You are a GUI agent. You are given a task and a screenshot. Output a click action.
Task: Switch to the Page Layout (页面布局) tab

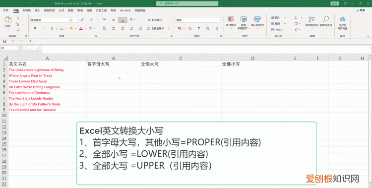pyautogui.click(x=49, y=10)
